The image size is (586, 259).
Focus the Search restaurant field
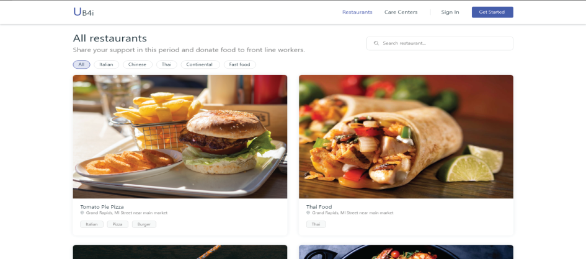tap(440, 43)
